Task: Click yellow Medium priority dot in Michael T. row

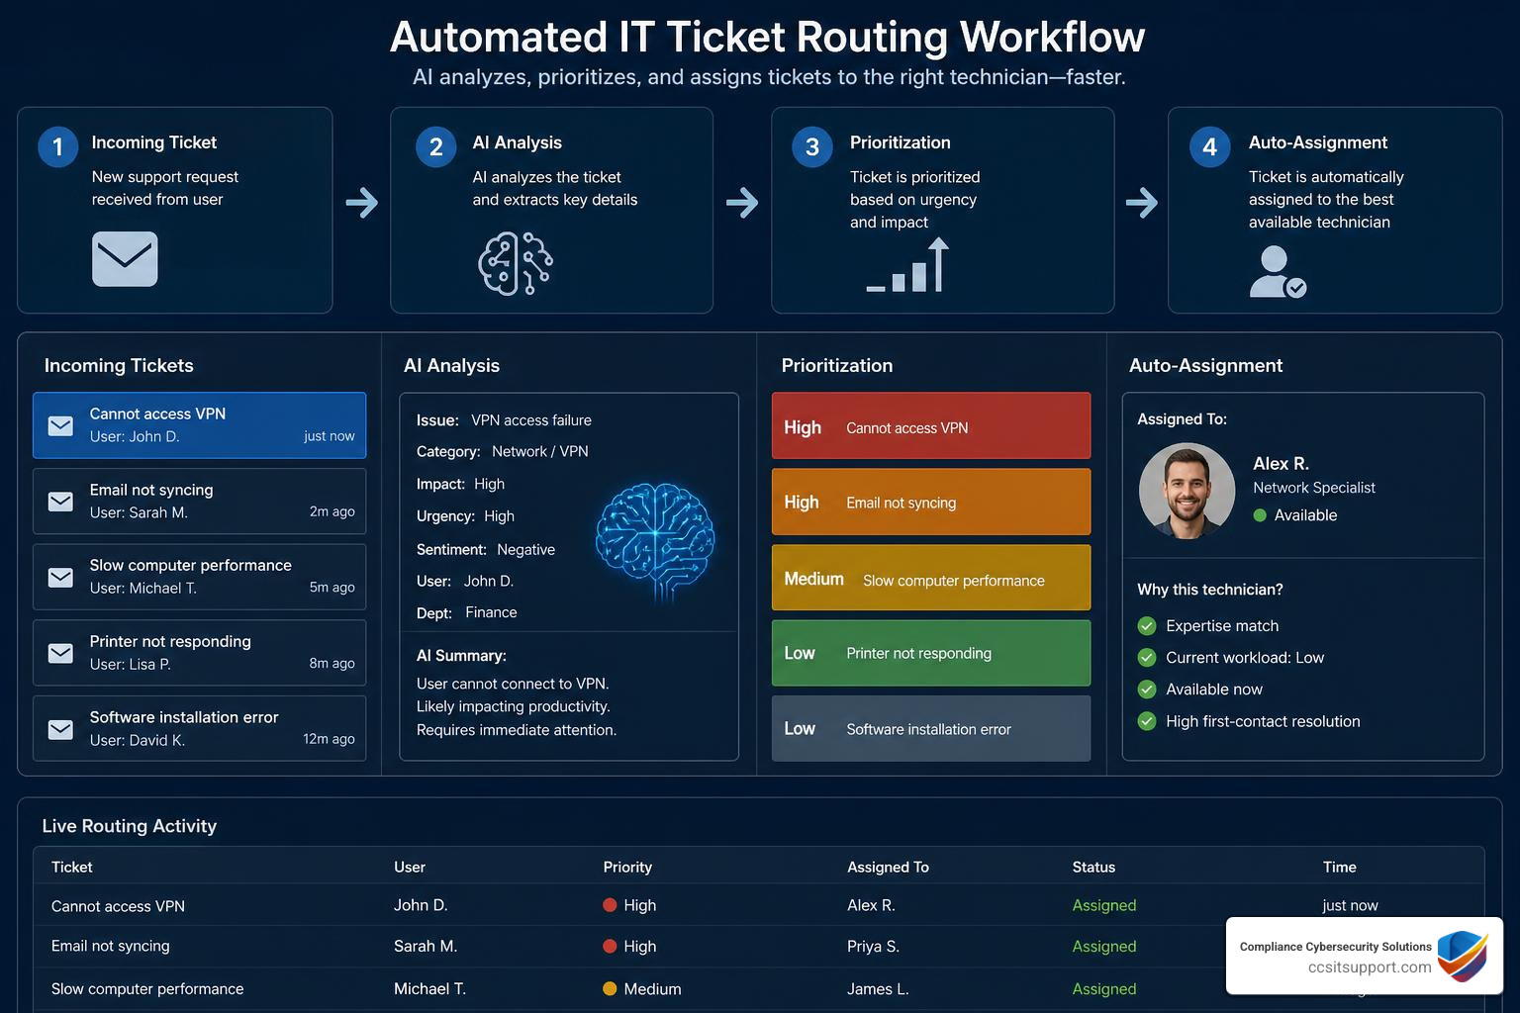Action: click(610, 988)
